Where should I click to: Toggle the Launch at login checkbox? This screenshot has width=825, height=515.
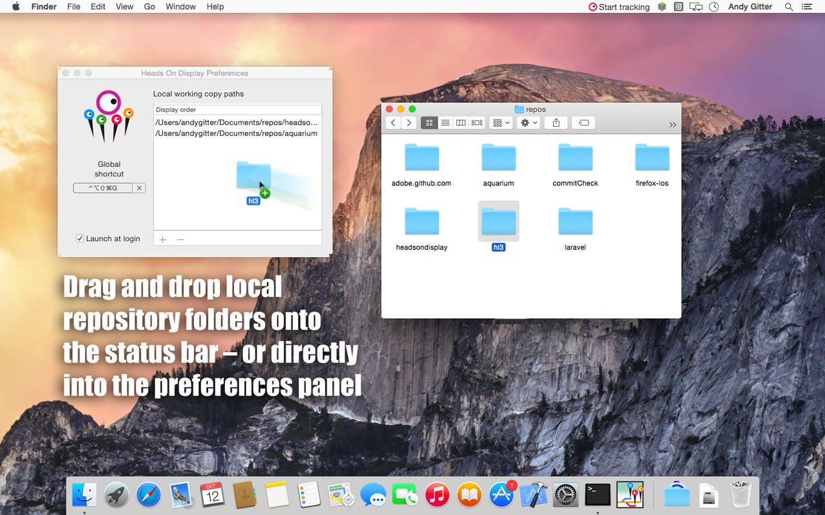click(80, 238)
